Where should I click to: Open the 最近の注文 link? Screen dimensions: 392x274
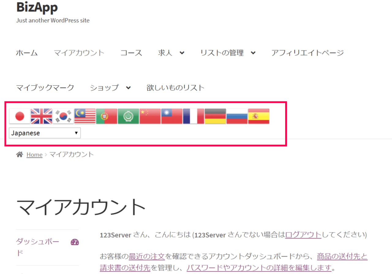(x=147, y=257)
